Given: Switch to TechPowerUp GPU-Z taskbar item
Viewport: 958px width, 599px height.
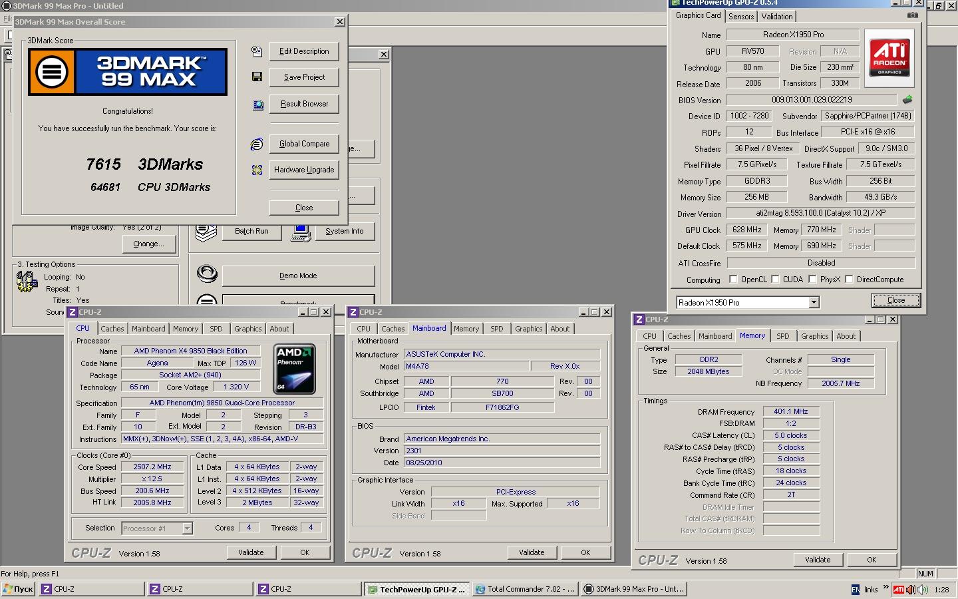Looking at the screenshot, I should (417, 589).
